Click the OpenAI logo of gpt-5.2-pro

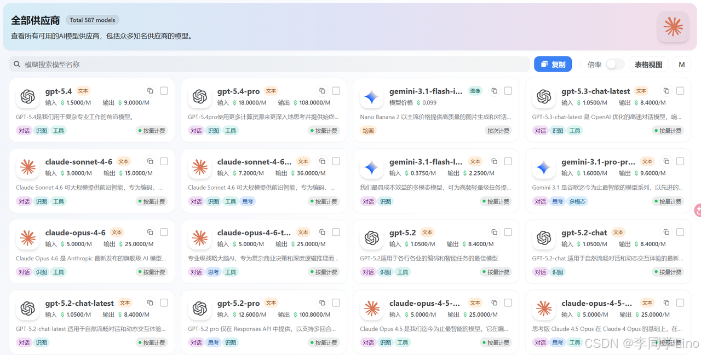click(x=199, y=309)
